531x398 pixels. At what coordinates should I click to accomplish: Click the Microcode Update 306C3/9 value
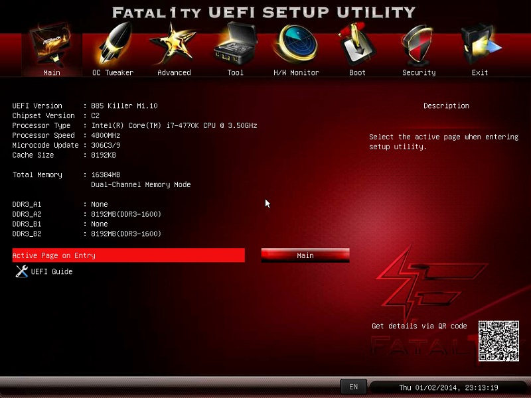point(106,145)
